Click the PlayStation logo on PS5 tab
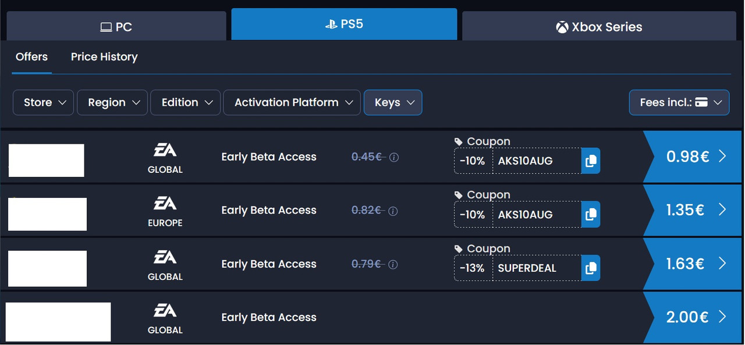This screenshot has width=745, height=345. [x=331, y=25]
